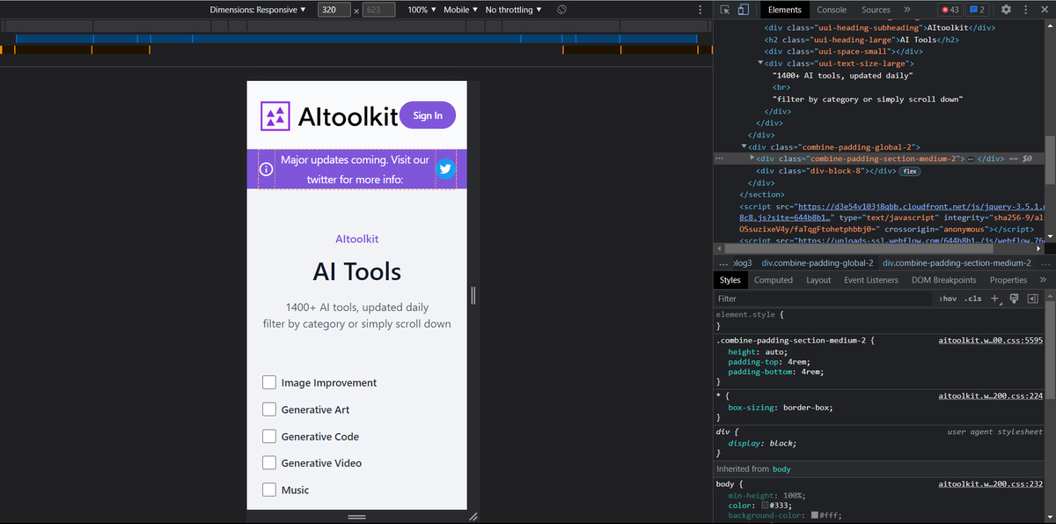This screenshot has width=1056, height=524.
Task: Check the Music checkbox
Action: coord(269,490)
